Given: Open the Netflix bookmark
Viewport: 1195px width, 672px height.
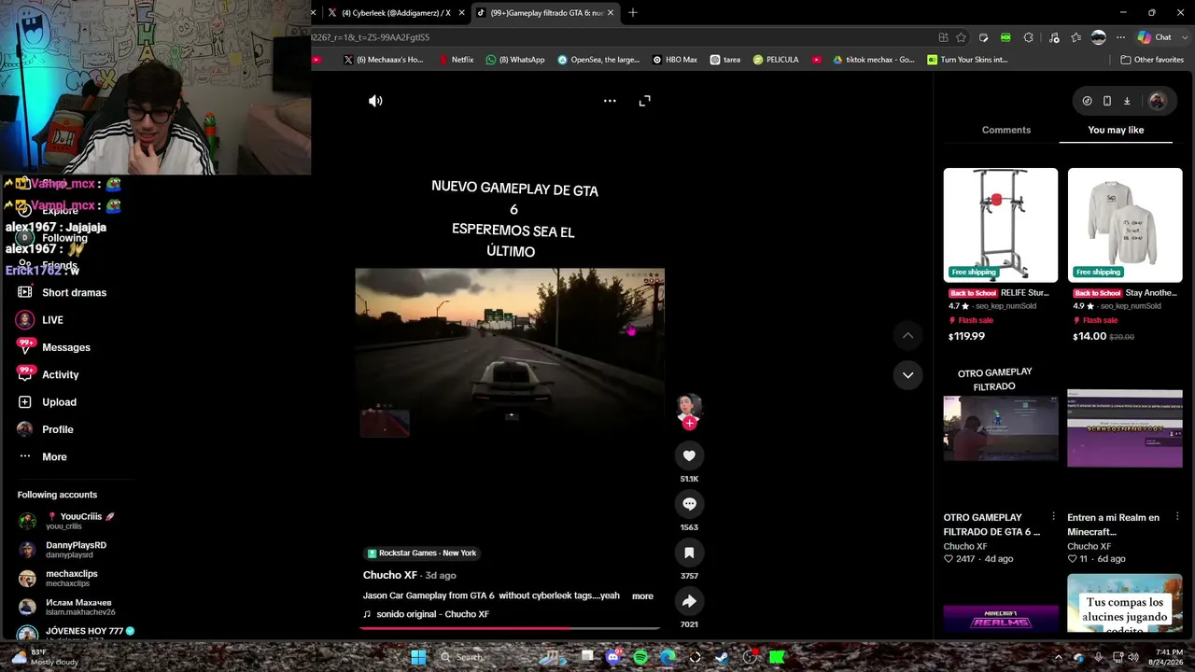Looking at the screenshot, I should click(457, 60).
